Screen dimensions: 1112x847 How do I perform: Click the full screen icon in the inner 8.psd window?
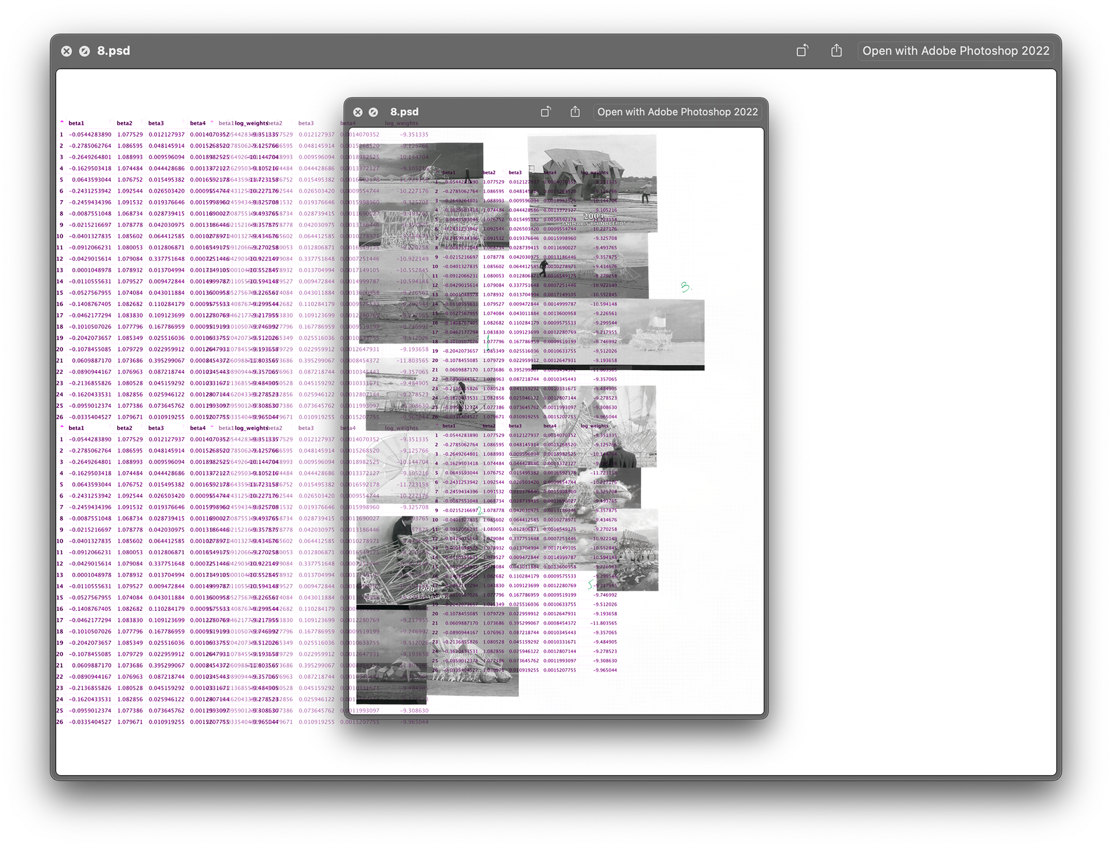[x=374, y=112]
